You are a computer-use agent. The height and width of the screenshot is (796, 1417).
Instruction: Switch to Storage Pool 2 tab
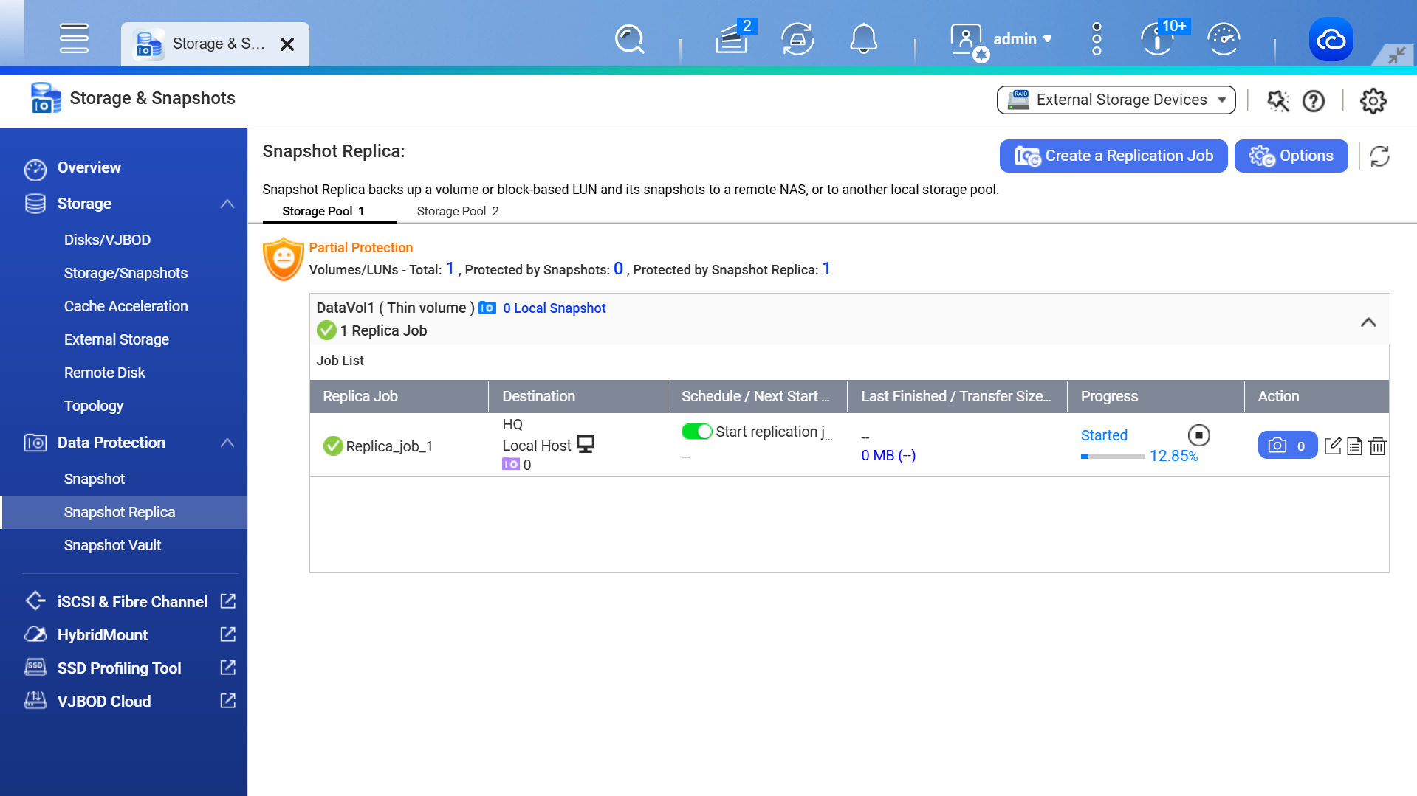click(x=458, y=211)
